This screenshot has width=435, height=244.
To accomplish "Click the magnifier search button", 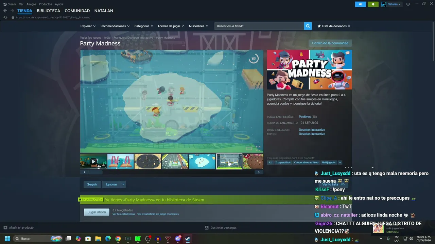I will [308, 26].
